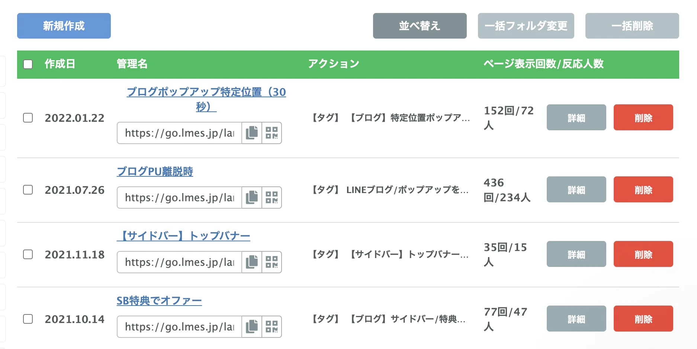Delete the 2021.10.14 row with 削除
697x349 pixels.
point(643,319)
